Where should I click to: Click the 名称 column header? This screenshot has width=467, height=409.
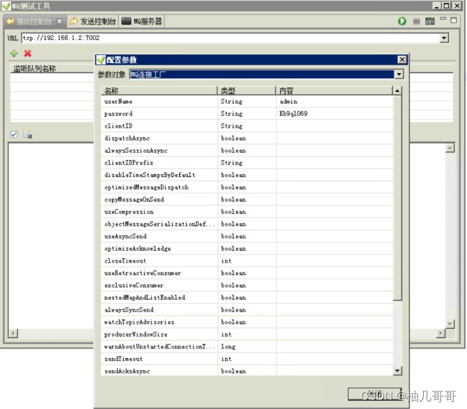pyautogui.click(x=159, y=91)
